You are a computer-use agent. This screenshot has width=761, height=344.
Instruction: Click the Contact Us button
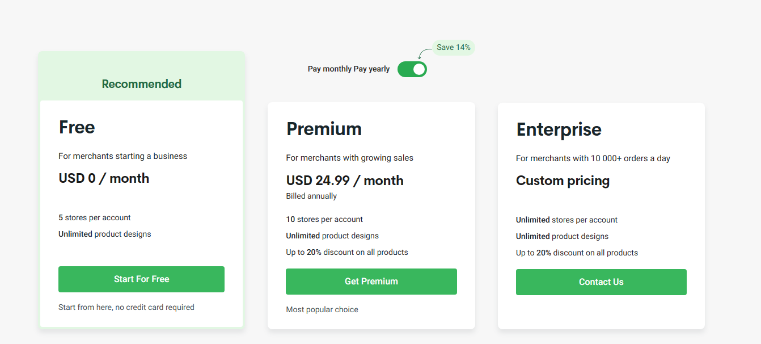coord(601,282)
